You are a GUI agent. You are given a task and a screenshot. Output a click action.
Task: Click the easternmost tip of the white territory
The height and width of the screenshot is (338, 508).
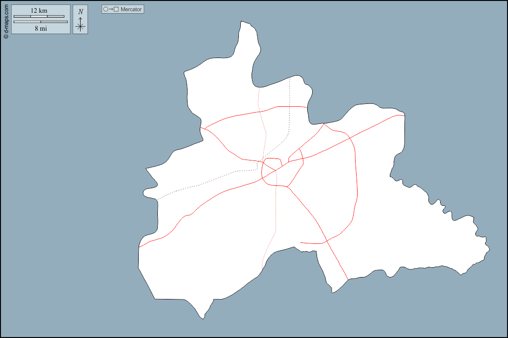pos(489,250)
